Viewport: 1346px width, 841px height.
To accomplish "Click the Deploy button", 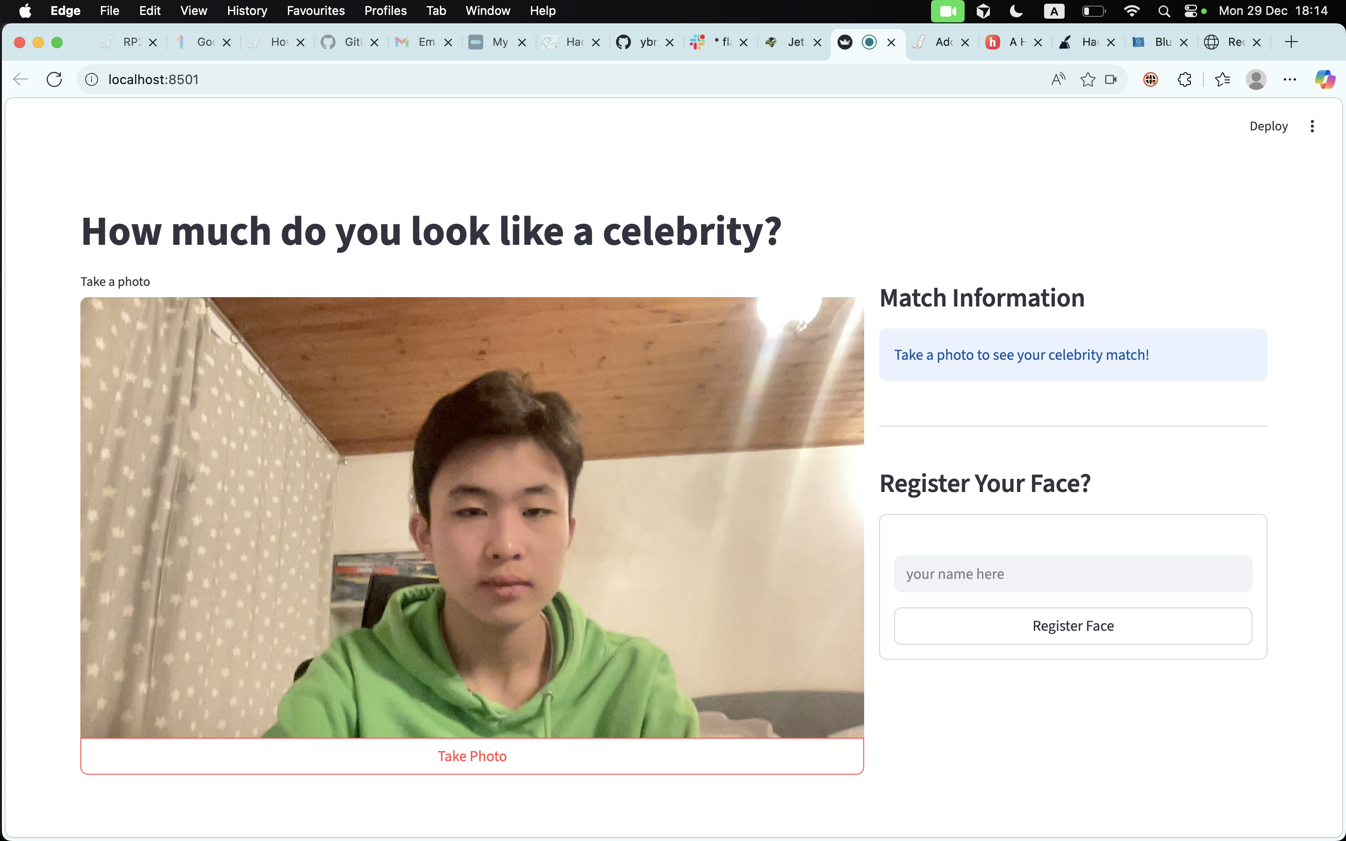I will (x=1268, y=126).
